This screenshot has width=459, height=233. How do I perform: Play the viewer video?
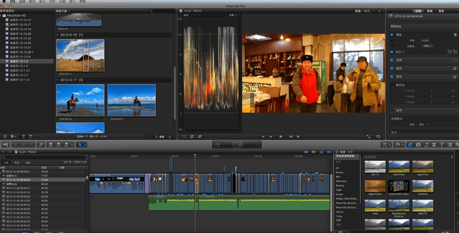tap(281, 136)
